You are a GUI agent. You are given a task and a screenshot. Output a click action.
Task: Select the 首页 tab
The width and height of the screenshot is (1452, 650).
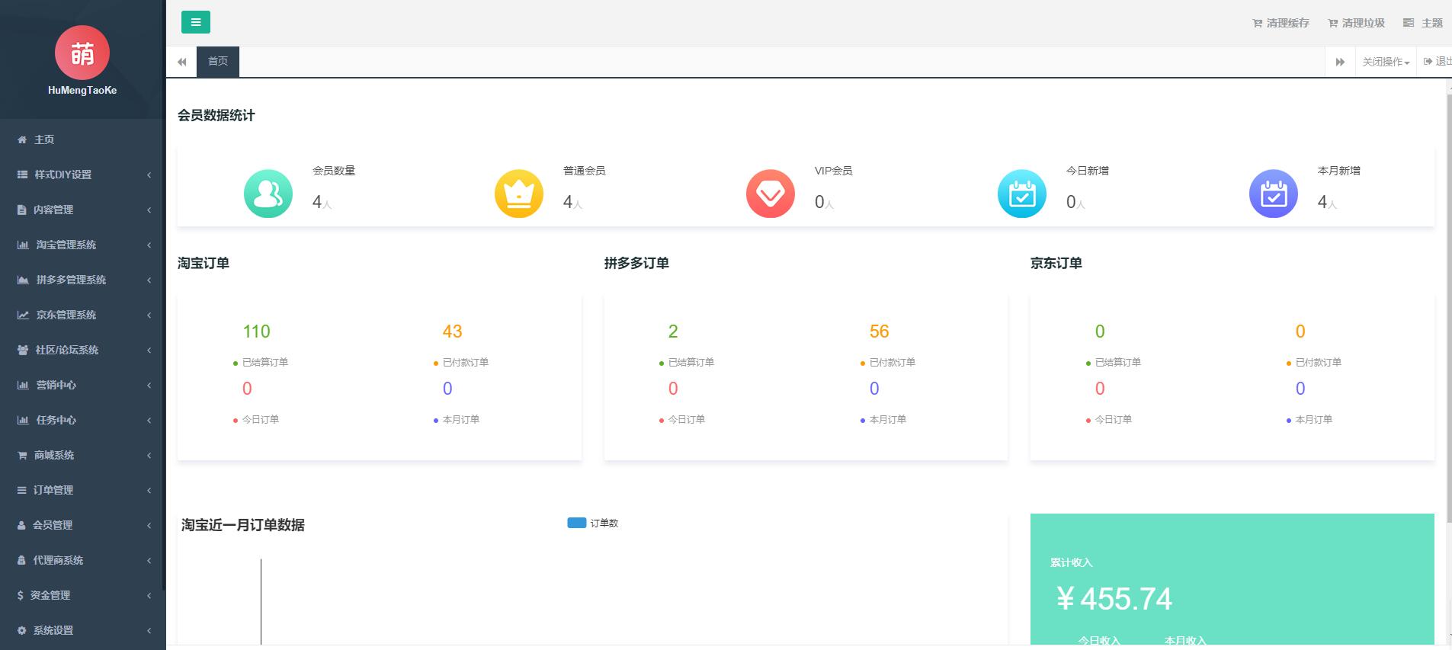click(x=218, y=61)
